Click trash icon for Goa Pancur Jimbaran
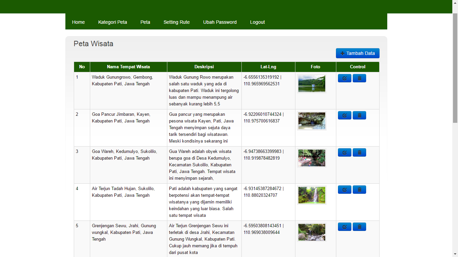458x257 pixels. (x=359, y=115)
